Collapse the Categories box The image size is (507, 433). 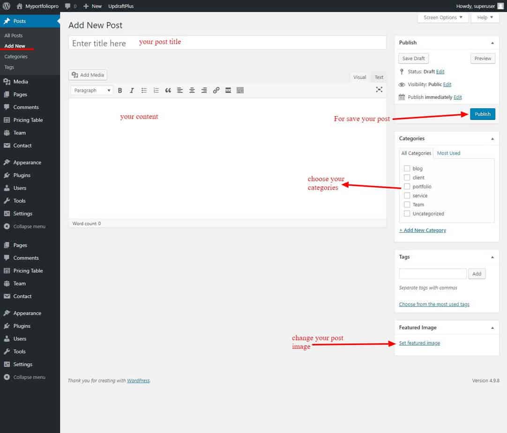click(x=492, y=139)
